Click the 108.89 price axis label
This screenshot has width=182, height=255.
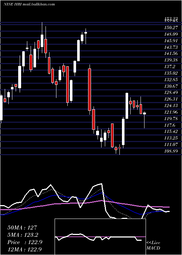tap(171, 151)
